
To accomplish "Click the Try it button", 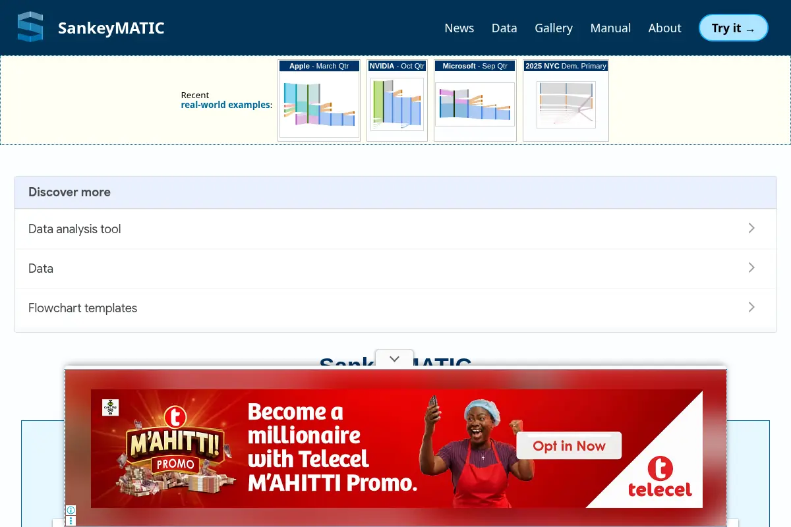I will click(x=734, y=28).
